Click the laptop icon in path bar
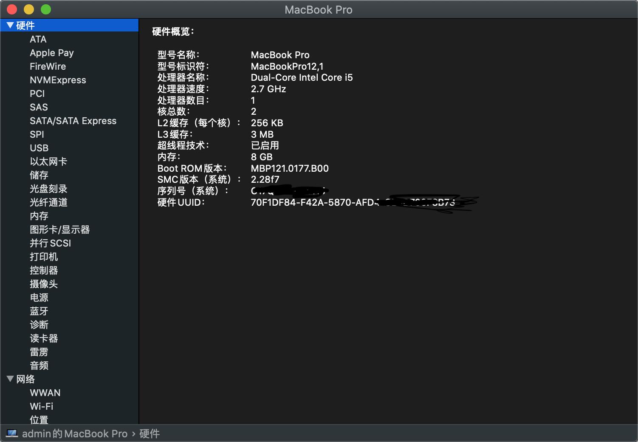Image resolution: width=638 pixels, height=442 pixels. pyautogui.click(x=12, y=433)
